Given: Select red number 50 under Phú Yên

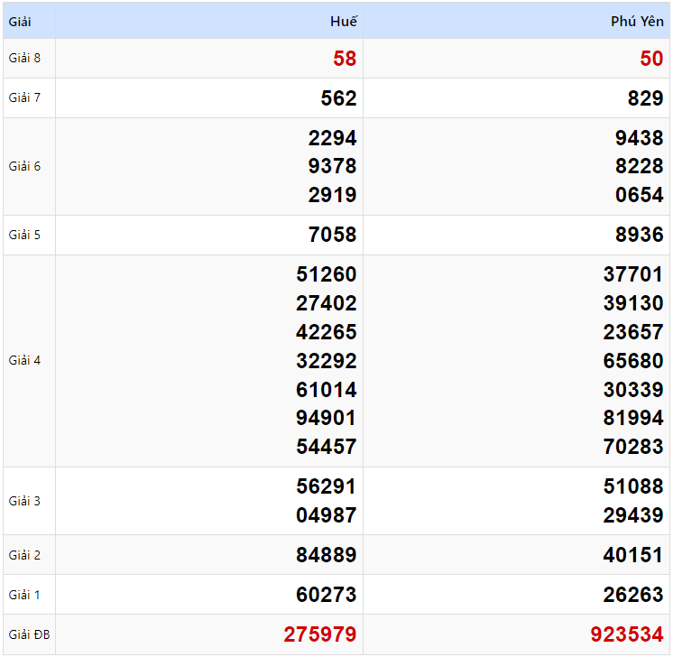Looking at the screenshot, I should point(651,59).
